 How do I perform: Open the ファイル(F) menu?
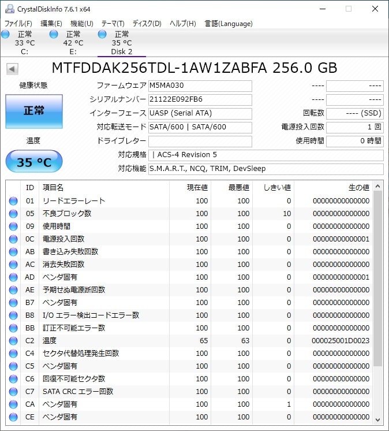tap(18, 24)
